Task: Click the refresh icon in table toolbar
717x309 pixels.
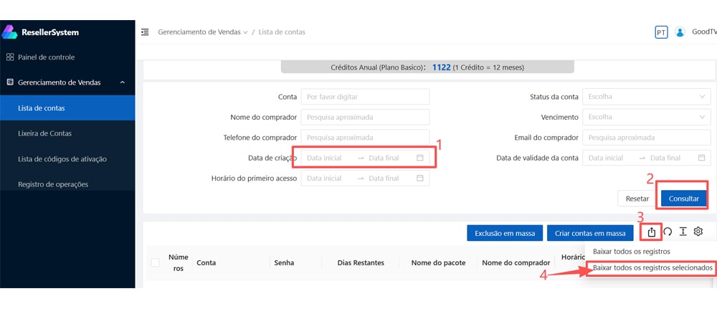Action: [x=668, y=232]
